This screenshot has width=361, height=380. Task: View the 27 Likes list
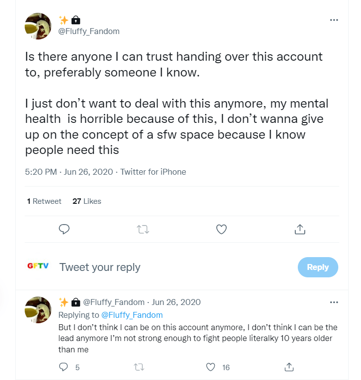[x=87, y=201]
